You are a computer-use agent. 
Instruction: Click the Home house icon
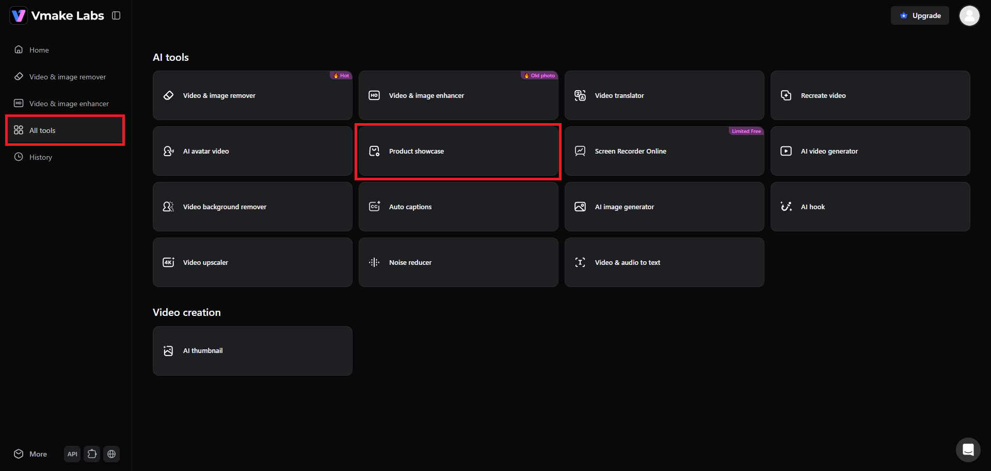[x=19, y=49]
